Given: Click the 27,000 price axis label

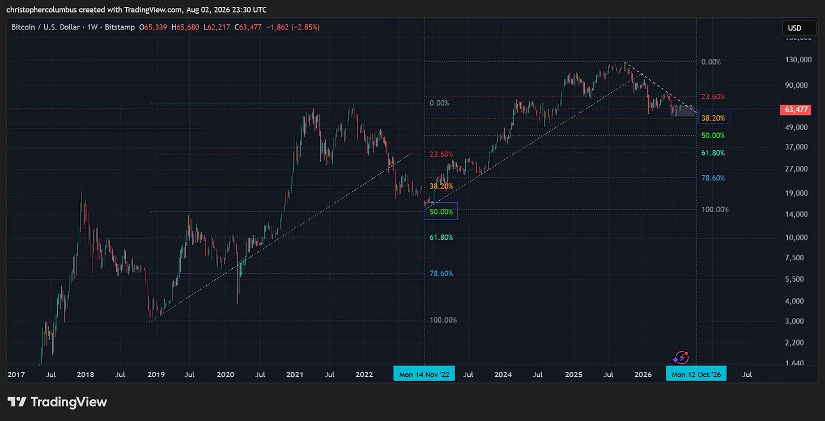Looking at the screenshot, I should click(796, 169).
